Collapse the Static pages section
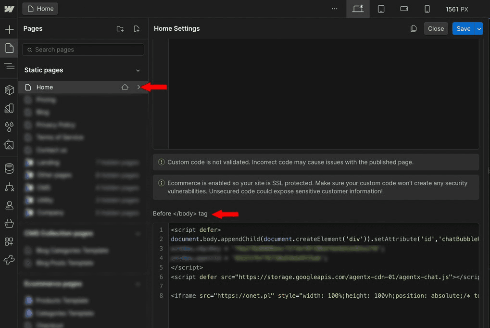The image size is (490, 328). tap(138, 70)
